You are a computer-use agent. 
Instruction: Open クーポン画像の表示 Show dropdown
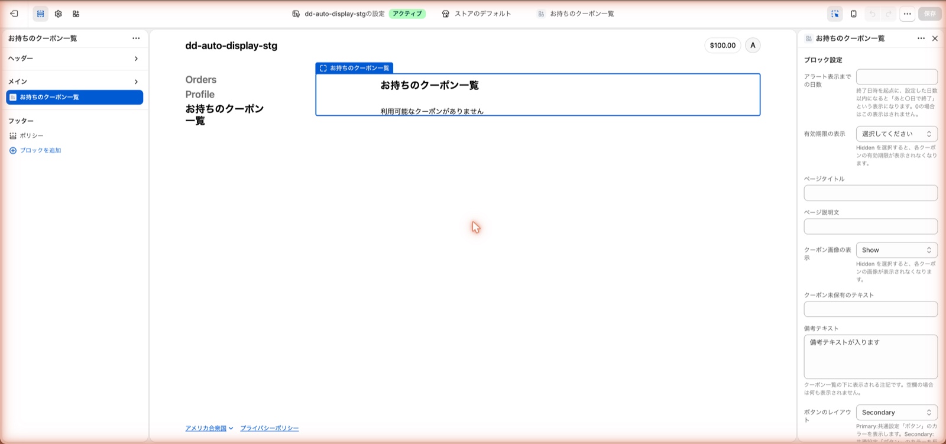tap(896, 250)
